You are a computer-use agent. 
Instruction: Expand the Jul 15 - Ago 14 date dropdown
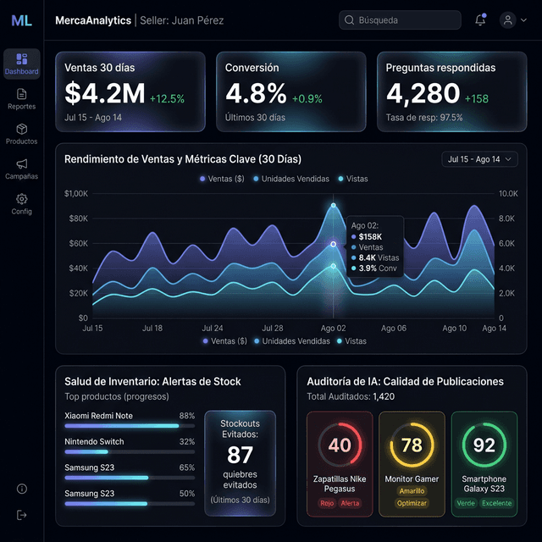[479, 159]
